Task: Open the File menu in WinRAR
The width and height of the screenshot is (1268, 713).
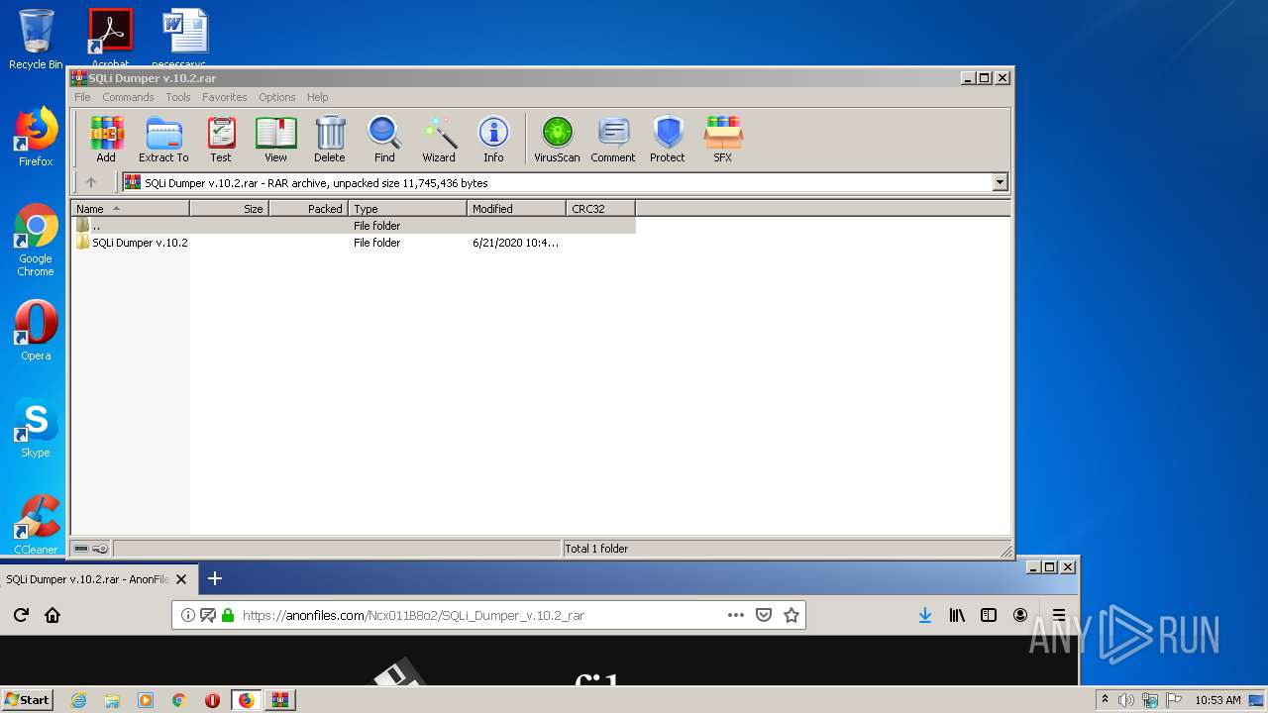Action: pos(82,97)
